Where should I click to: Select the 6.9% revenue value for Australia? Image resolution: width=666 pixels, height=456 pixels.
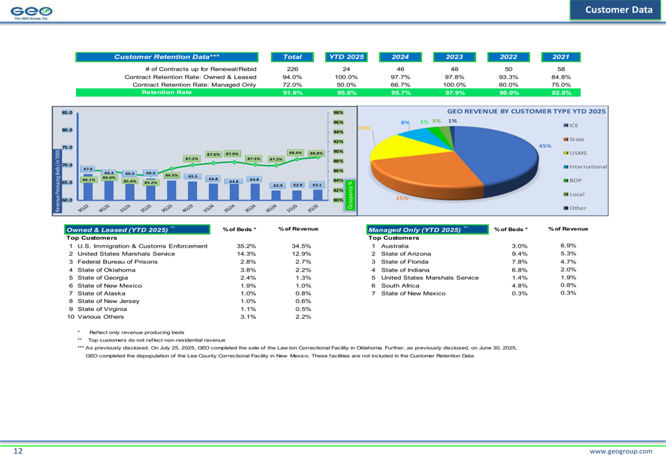pyautogui.click(x=568, y=246)
